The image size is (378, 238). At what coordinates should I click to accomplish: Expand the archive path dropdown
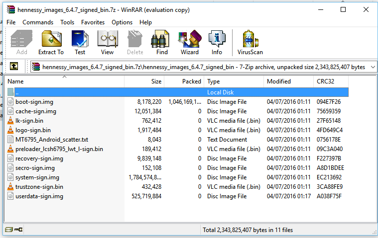point(373,67)
